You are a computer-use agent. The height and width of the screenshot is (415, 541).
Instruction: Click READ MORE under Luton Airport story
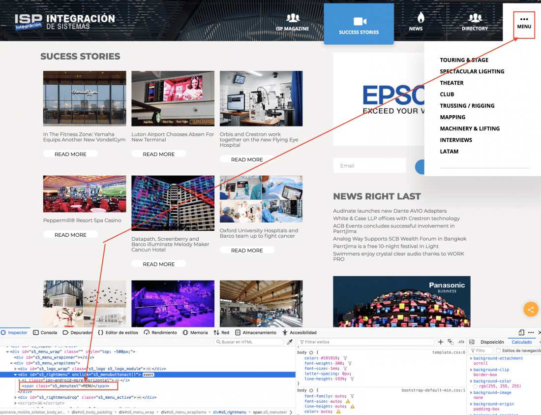pyautogui.click(x=159, y=154)
